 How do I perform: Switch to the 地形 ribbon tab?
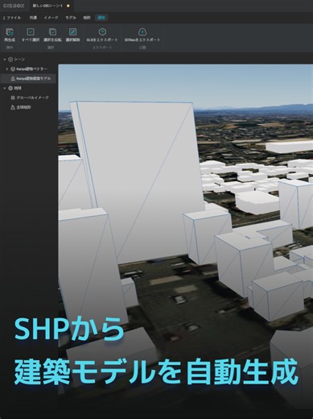pyautogui.click(x=87, y=18)
